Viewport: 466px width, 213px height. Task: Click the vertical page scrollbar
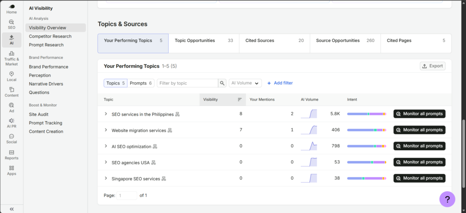(x=464, y=153)
